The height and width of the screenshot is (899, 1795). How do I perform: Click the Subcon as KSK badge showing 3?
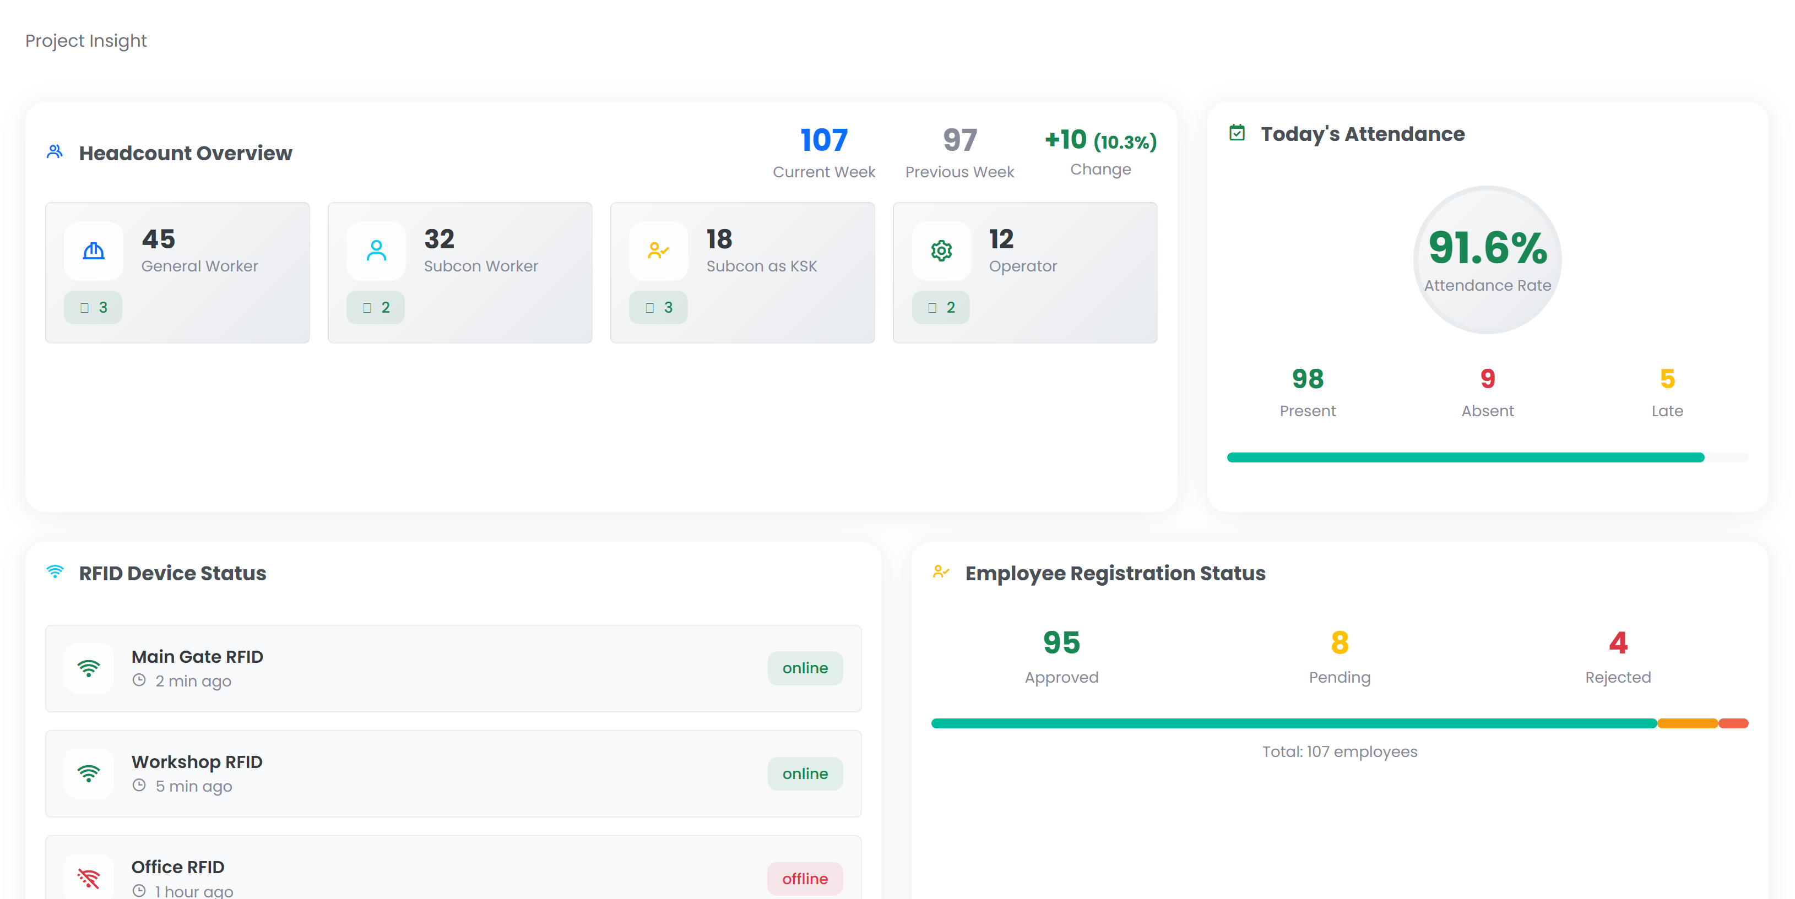[x=659, y=307]
